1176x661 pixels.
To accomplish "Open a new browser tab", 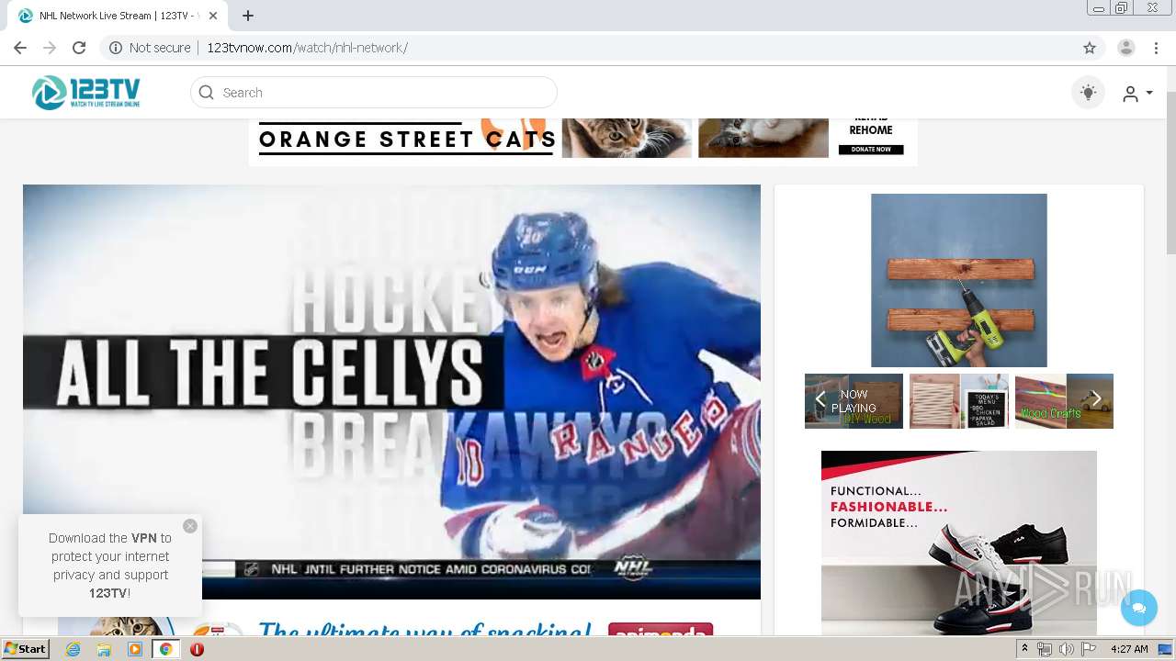I will pos(248,16).
